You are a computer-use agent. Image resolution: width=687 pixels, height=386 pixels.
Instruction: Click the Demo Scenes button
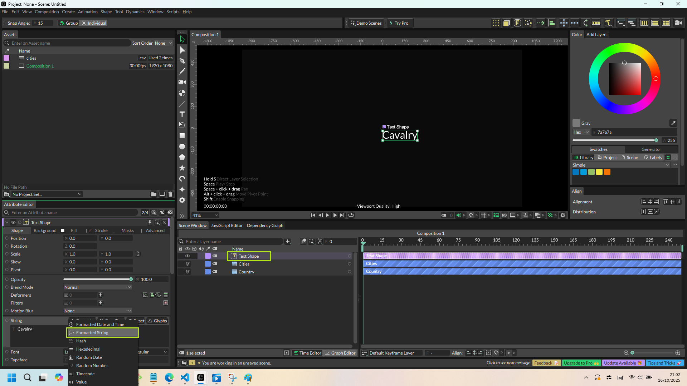tap(366, 23)
